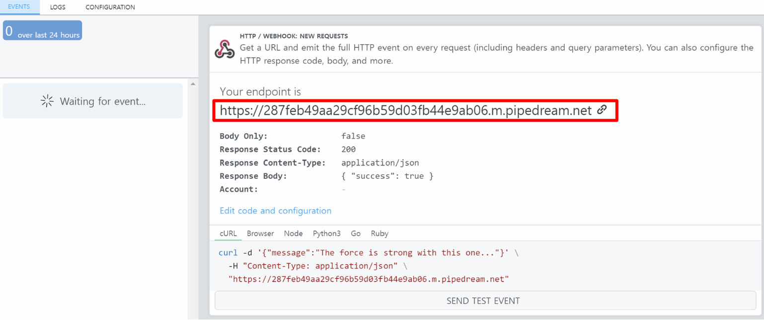Click the curl -d message code line
This screenshot has height=320, width=764.
pyautogui.click(x=368, y=253)
